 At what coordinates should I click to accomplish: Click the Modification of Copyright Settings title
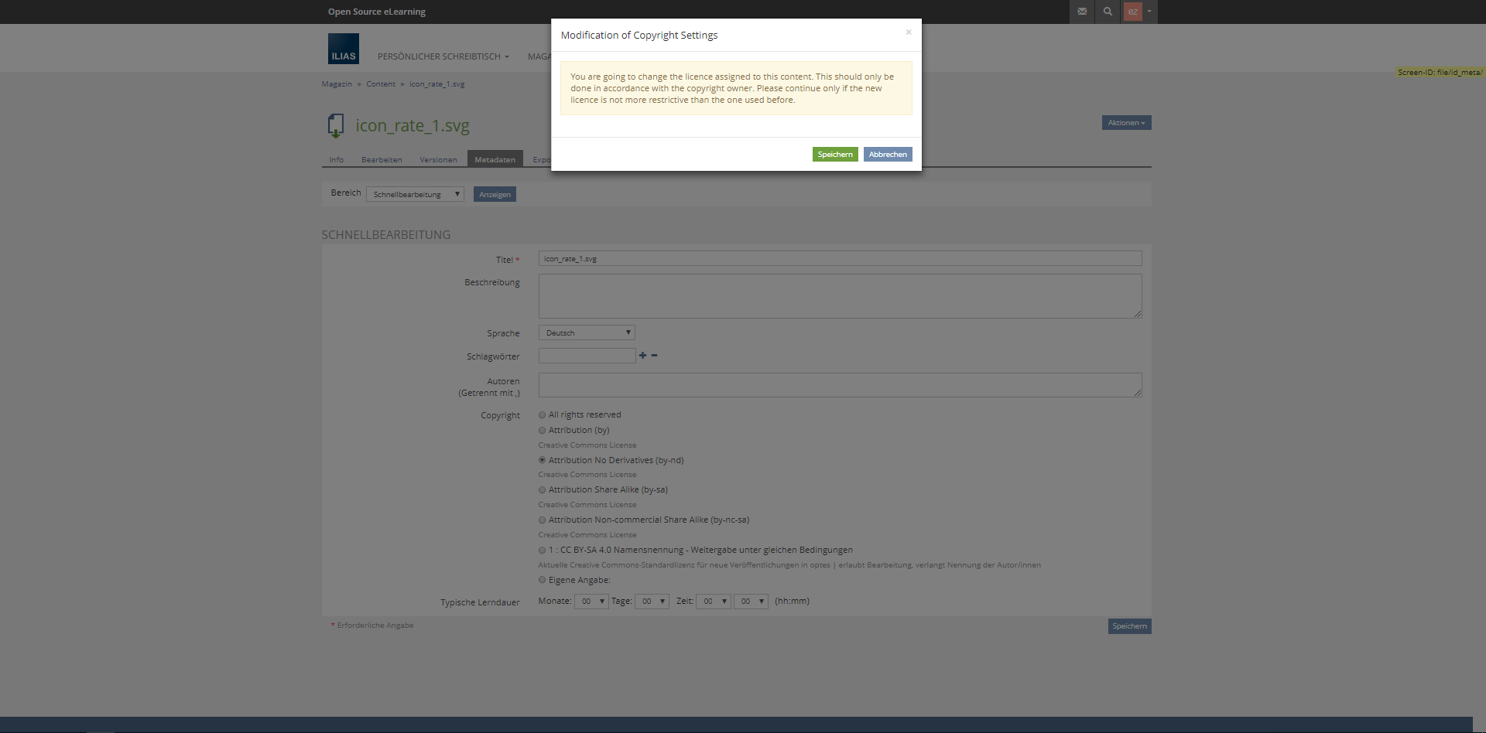639,35
